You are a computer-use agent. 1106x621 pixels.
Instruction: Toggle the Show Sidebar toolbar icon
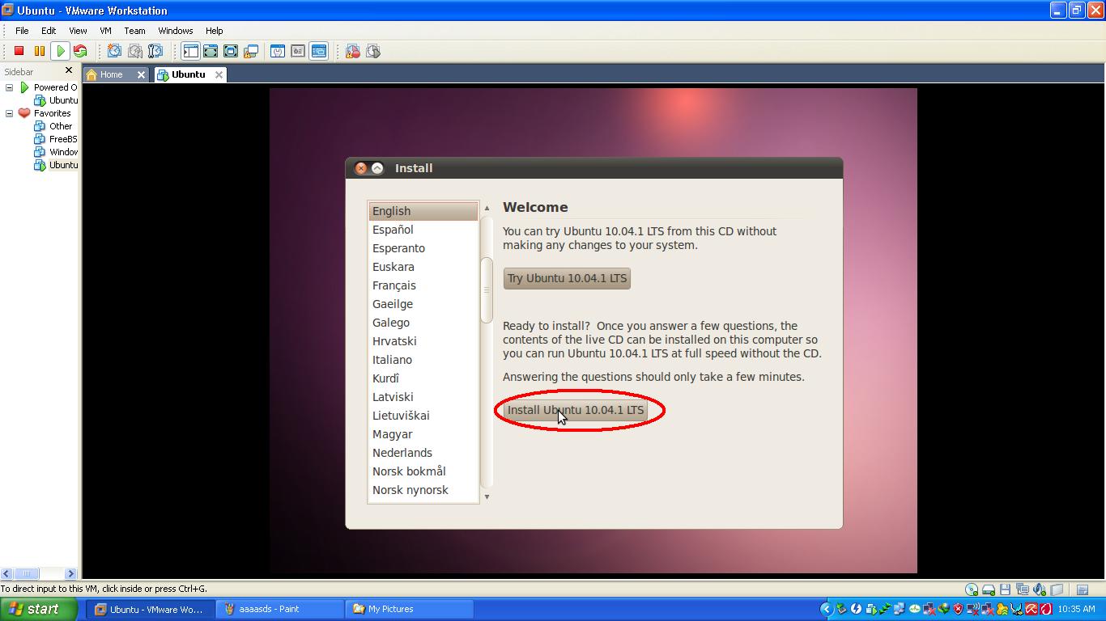190,51
